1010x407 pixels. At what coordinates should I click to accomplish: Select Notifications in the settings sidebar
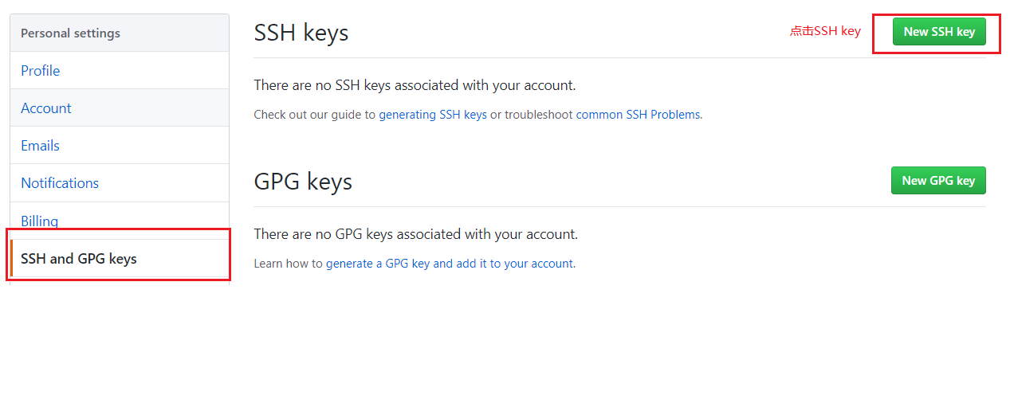[60, 183]
